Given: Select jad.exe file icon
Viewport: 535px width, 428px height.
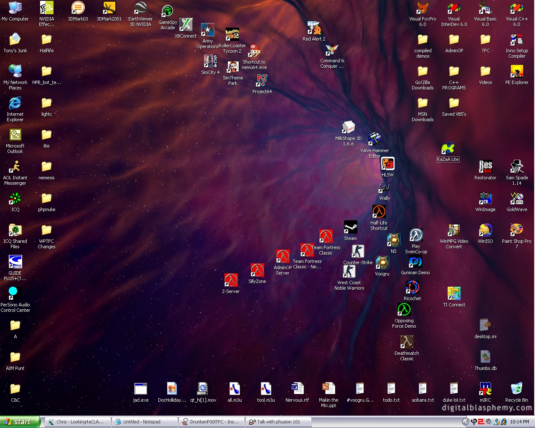Looking at the screenshot, I should click(x=141, y=392).
